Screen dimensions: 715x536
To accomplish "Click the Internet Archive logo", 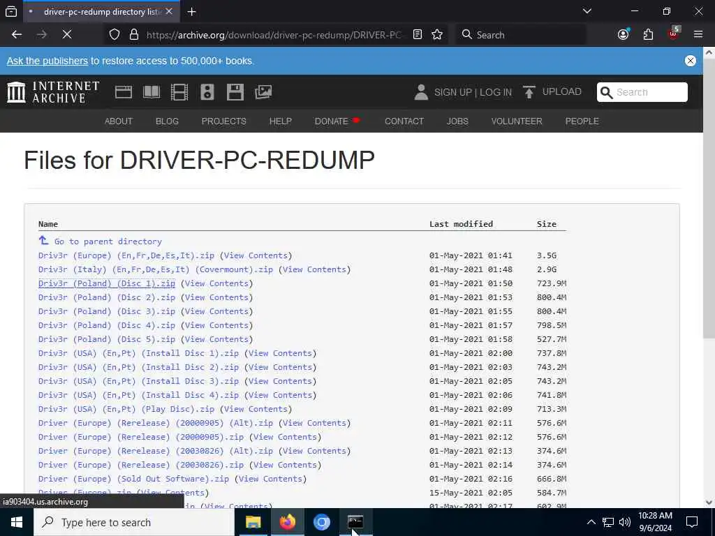I will 53,92.
